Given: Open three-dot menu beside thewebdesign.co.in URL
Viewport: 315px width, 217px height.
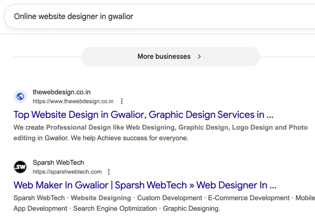Looking at the screenshot, I should [122, 101].
